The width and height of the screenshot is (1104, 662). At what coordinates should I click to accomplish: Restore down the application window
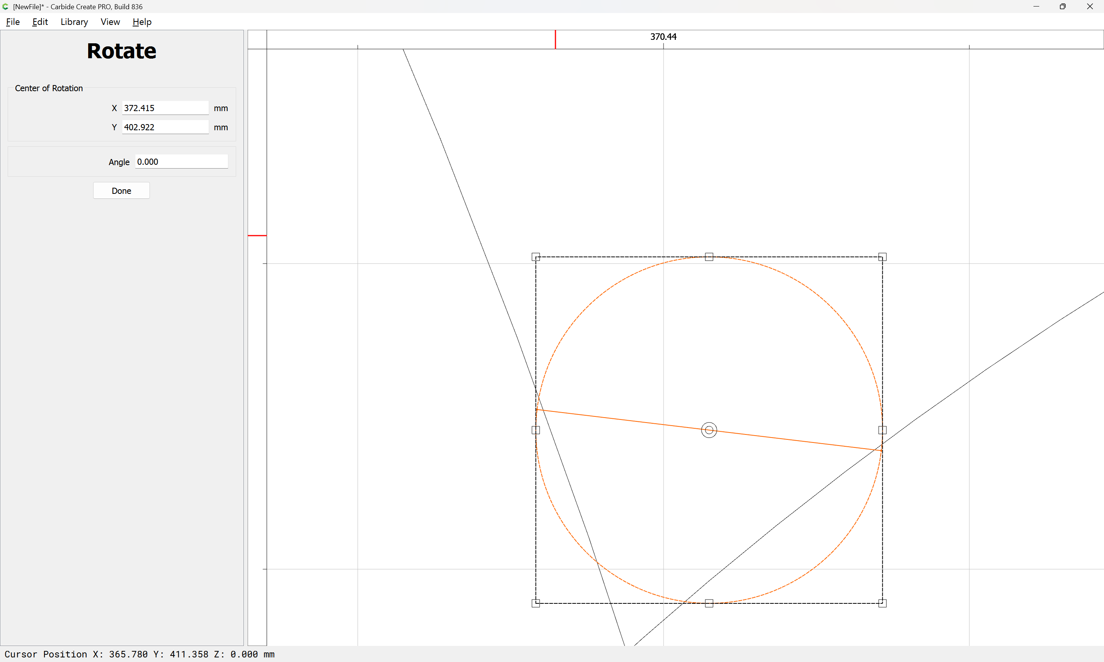coord(1063,7)
